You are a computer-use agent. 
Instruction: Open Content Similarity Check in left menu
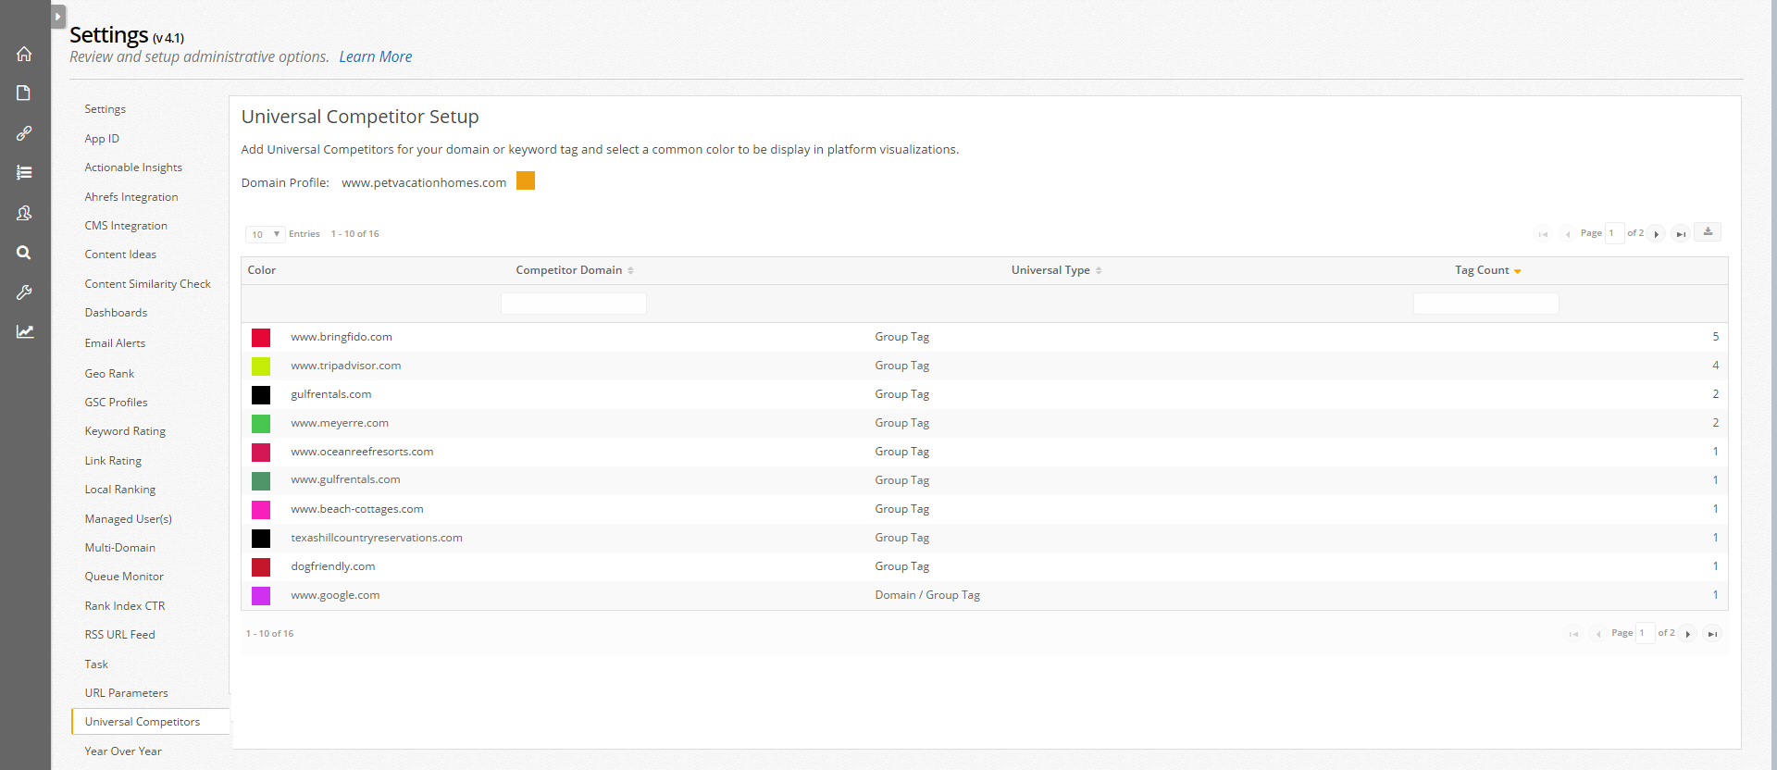[x=148, y=284]
